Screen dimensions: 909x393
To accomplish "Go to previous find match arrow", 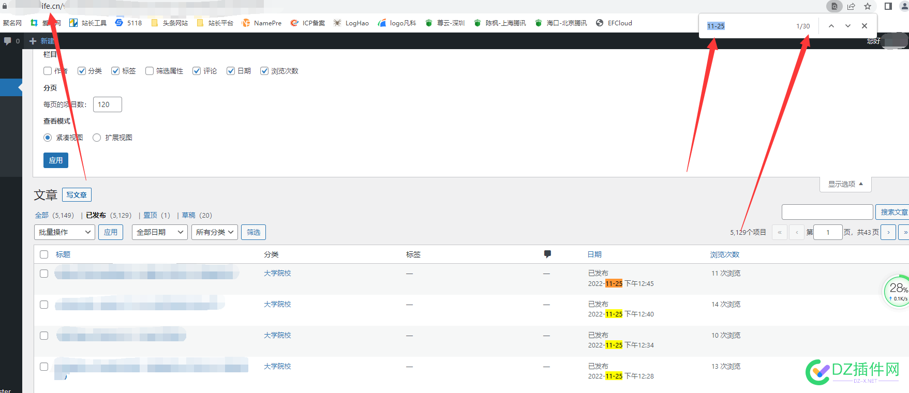I will (x=831, y=26).
